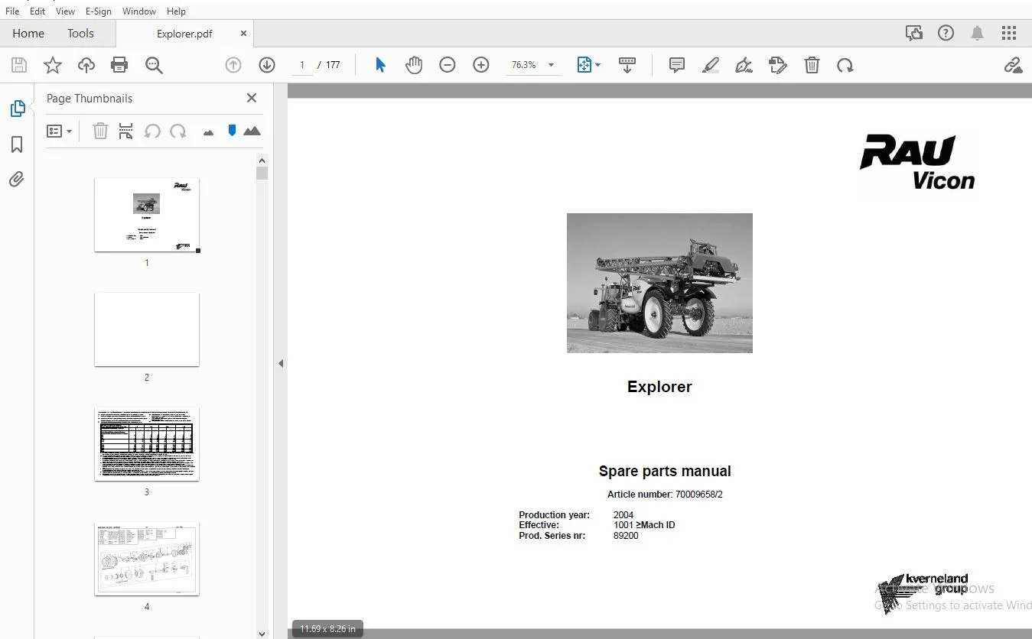Screen dimensions: 1032x639
Task: Open the File menu
Action: tap(12, 11)
